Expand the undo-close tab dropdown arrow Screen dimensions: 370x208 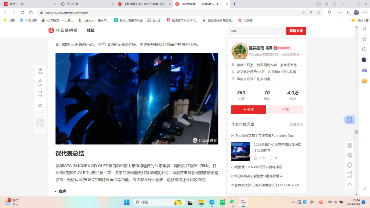[x=340, y=13]
